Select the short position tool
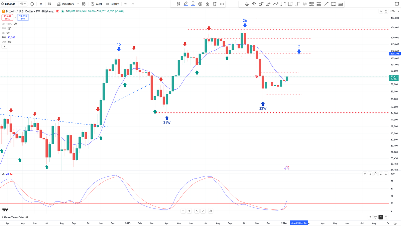This screenshot has width=401, height=227. [319, 4]
